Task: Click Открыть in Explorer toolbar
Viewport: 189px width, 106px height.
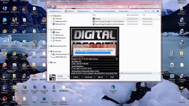Action: (69, 11)
